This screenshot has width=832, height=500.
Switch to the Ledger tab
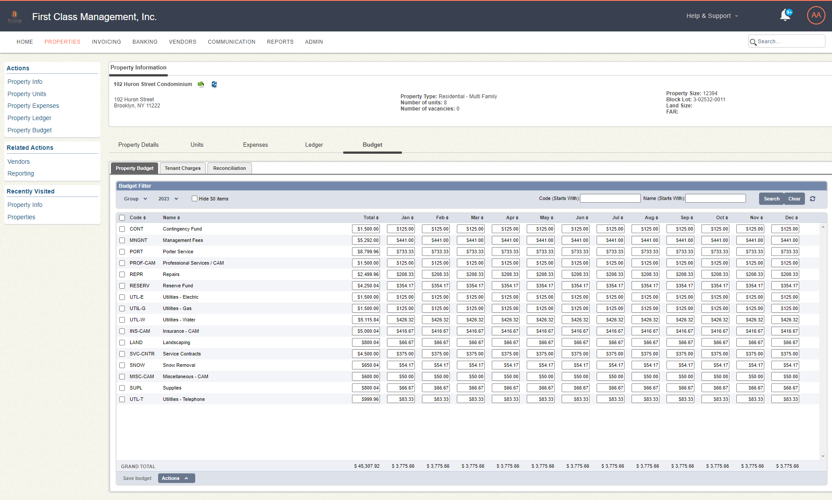click(314, 145)
